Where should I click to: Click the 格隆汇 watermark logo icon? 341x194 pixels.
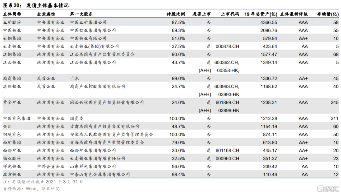(x=320, y=189)
